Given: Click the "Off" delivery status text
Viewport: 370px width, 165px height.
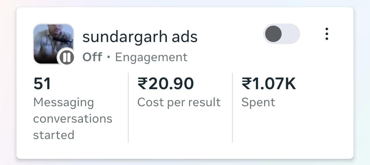Looking at the screenshot, I should pyautogui.click(x=92, y=57).
